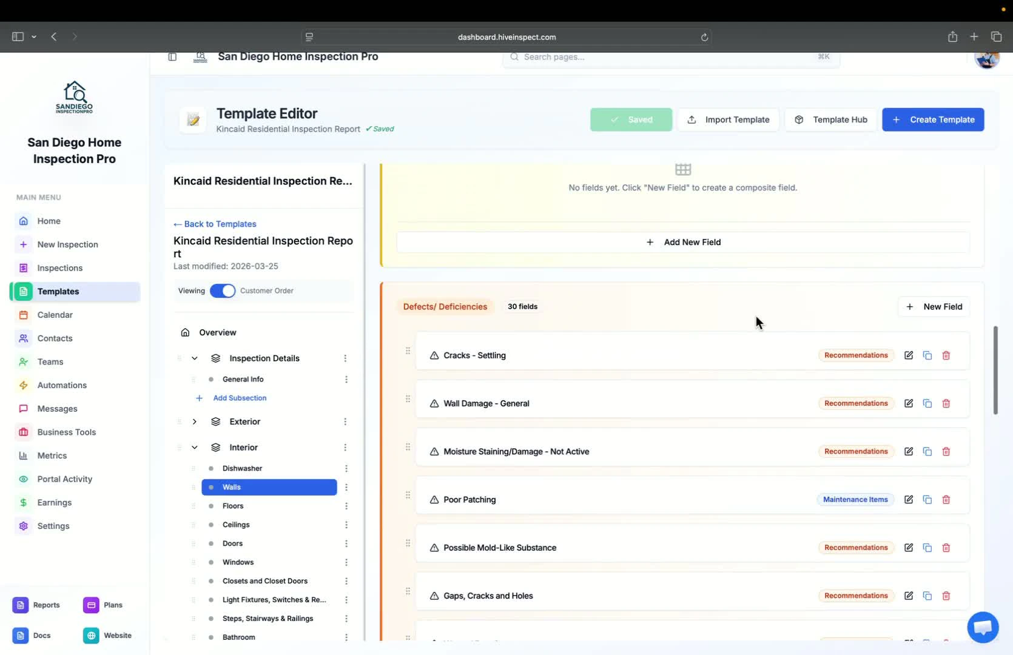Duplicate the Cracks - Settling field
1013x655 pixels.
927,355
